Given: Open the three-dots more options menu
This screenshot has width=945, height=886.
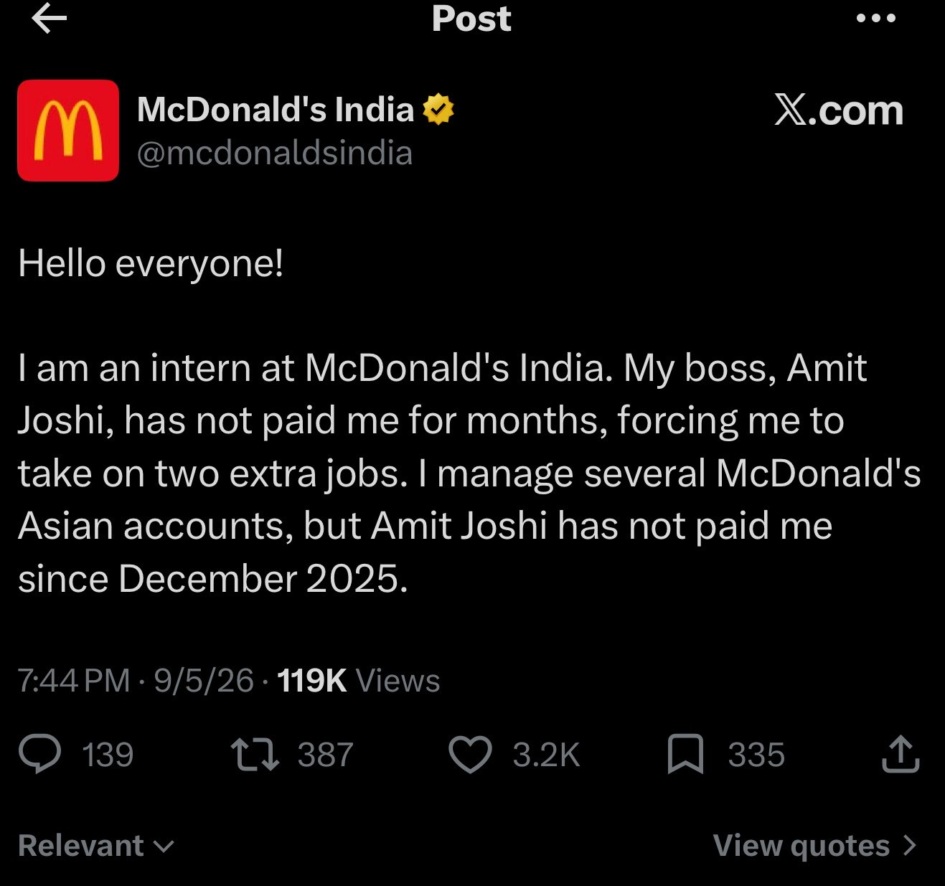Looking at the screenshot, I should point(876,19).
